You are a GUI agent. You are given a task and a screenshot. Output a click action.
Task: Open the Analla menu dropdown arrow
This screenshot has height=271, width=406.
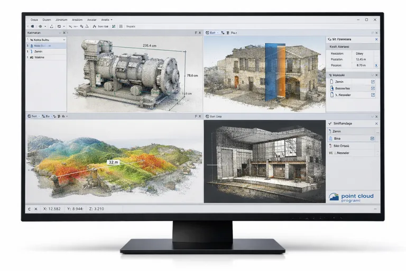[x=112, y=20]
